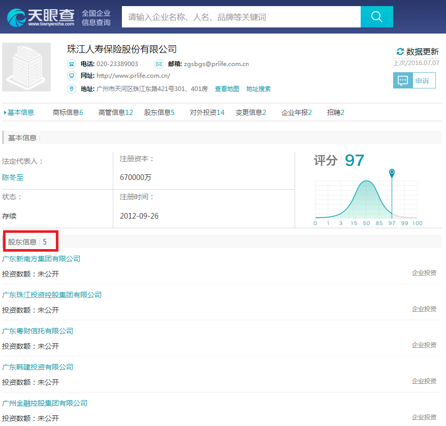Open the website http://www.prlife.com.cn/
The image size is (446, 426).
click(x=134, y=76)
